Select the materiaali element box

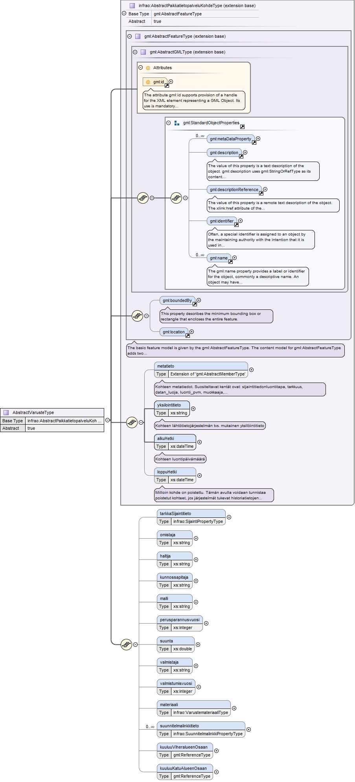[x=194, y=708]
